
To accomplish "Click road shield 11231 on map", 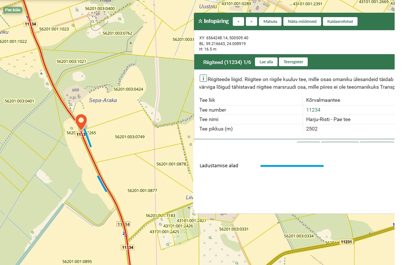I will [346, 242].
